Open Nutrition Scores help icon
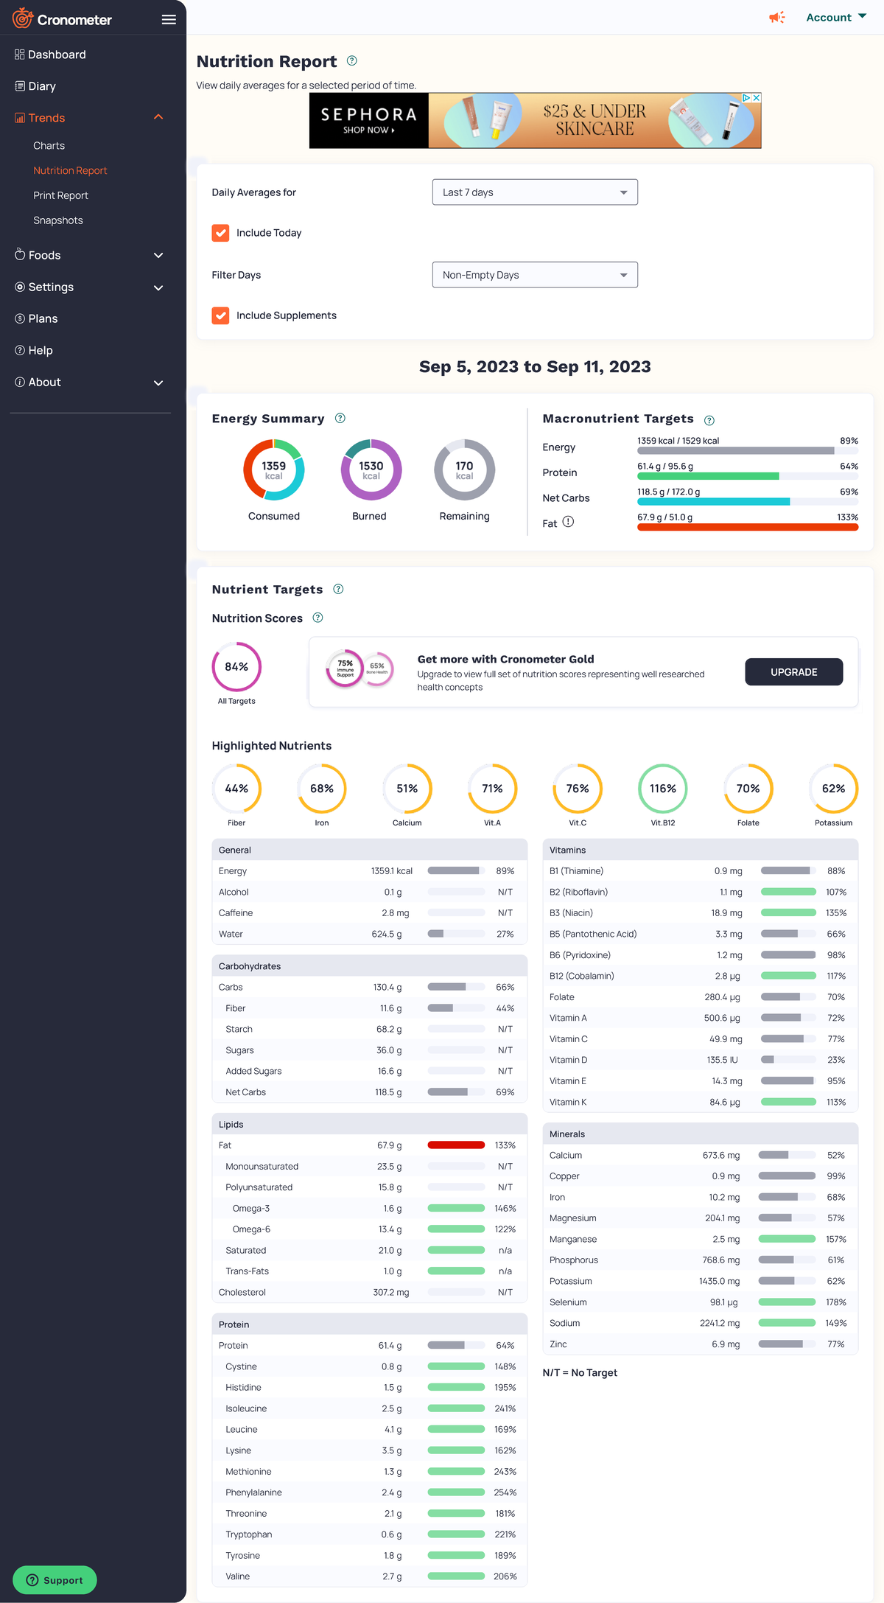Viewport: 884px width, 1603px height. point(318,618)
